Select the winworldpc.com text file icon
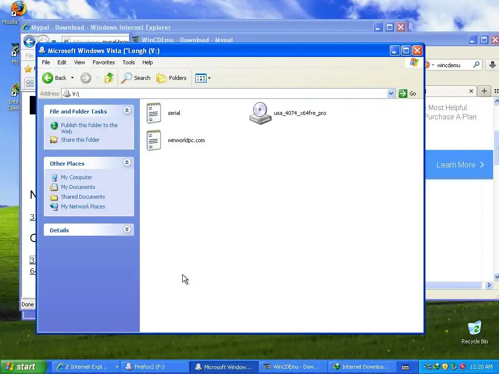This screenshot has height=374, width=499. point(154,140)
